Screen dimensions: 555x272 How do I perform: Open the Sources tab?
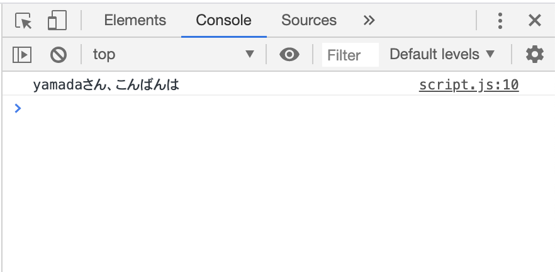308,20
